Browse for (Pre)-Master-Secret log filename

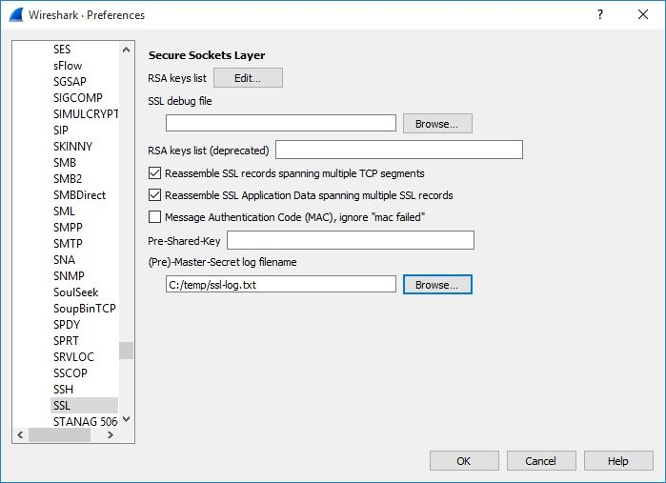tap(437, 285)
